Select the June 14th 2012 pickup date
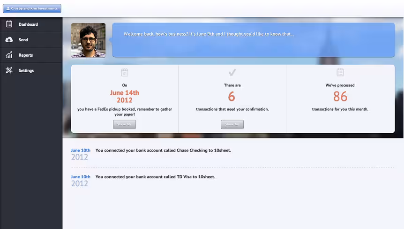This screenshot has height=229, width=404. (x=125, y=97)
